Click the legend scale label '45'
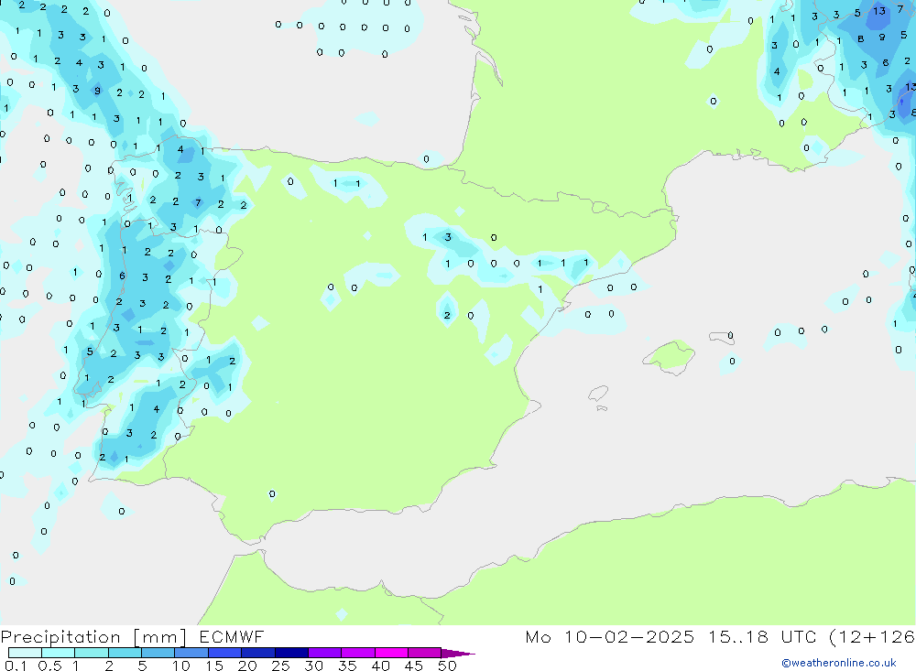Screen dimensions: 916x671 [x=414, y=666]
